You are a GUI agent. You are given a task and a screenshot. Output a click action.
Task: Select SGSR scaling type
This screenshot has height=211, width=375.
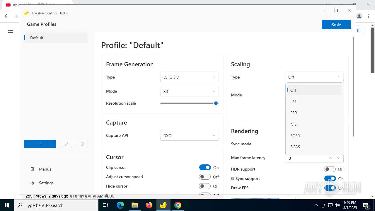pos(314,136)
